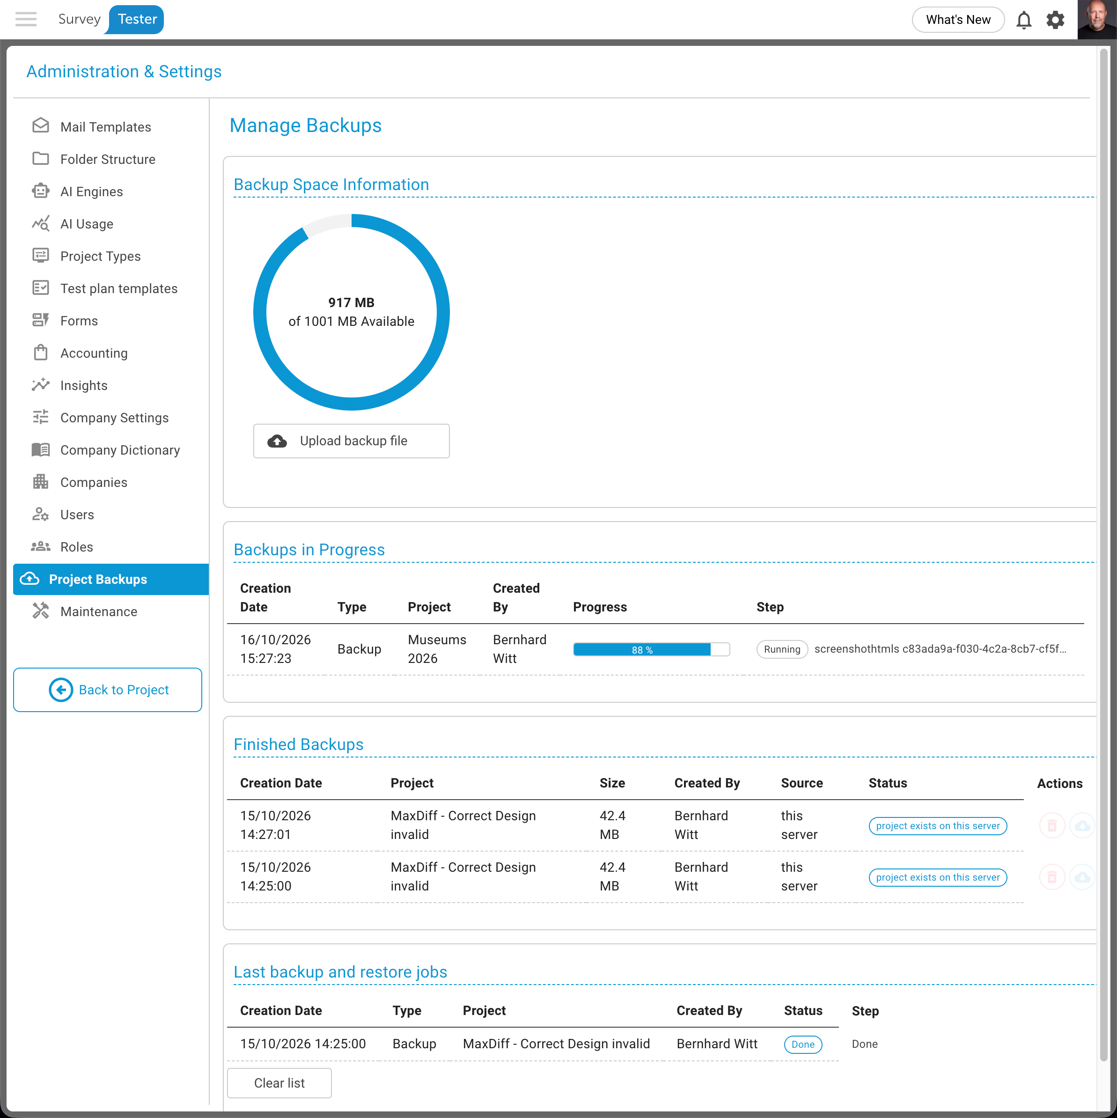Restore the 14:27:01 backup via cloud icon
This screenshot has height=1118, width=1117.
(x=1082, y=826)
